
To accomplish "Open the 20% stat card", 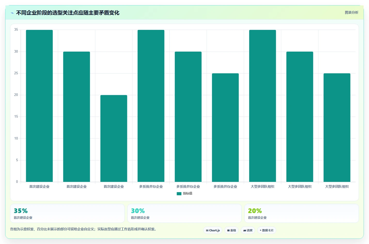I will coord(301,213).
